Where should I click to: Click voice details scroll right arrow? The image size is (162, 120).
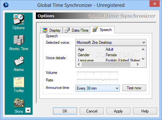pyautogui.click(x=138, y=64)
